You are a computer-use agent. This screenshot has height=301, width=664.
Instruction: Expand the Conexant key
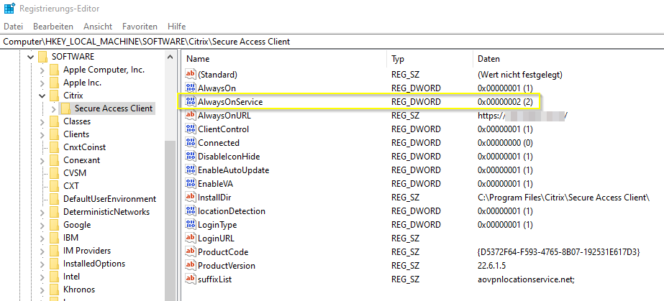(42, 160)
